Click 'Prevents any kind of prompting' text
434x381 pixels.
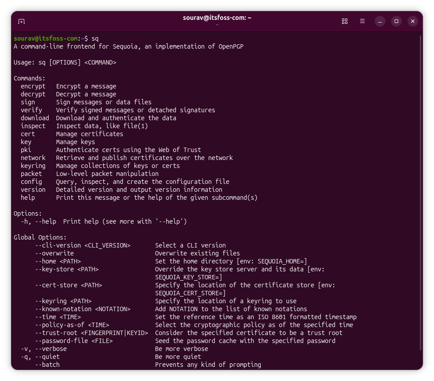208,365
